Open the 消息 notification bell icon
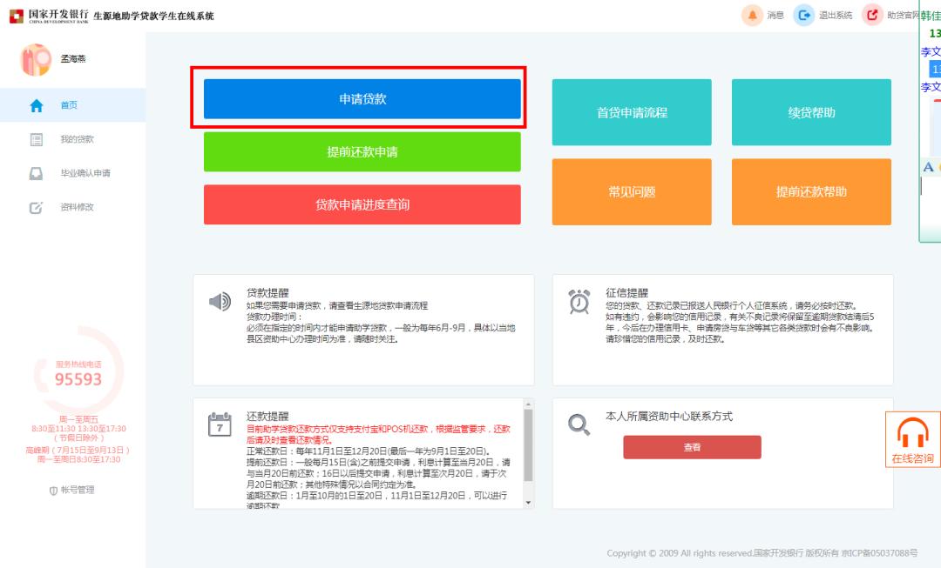 pos(751,15)
